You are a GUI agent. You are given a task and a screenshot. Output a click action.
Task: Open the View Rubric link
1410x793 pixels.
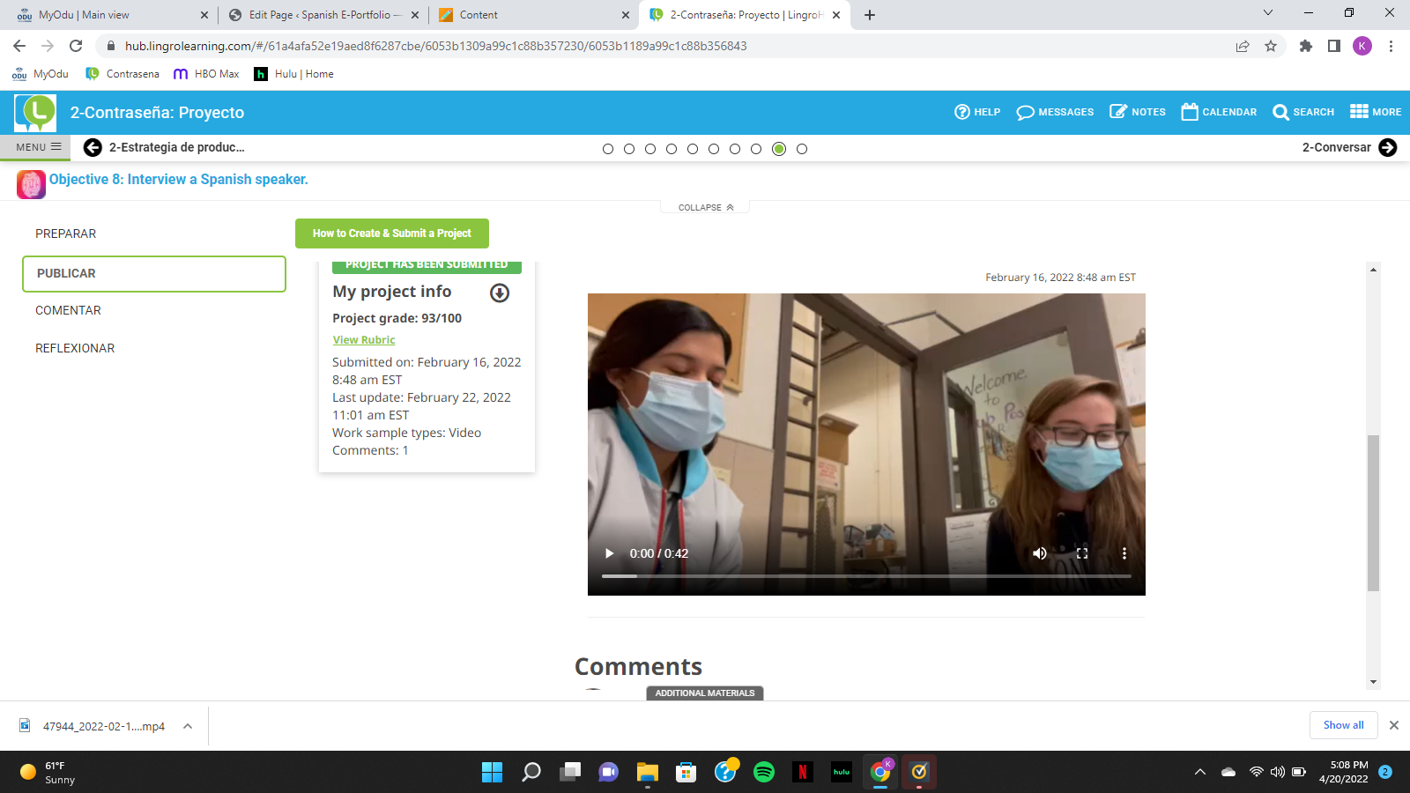pos(364,340)
